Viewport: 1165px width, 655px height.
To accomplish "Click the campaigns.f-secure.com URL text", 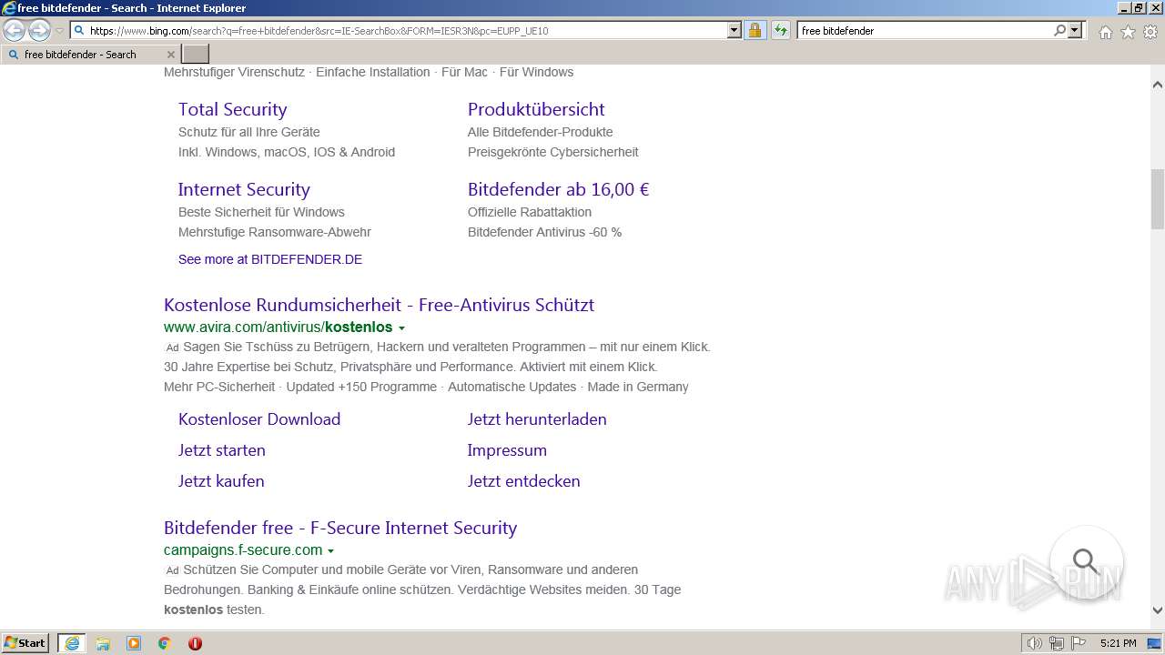I will click(243, 549).
